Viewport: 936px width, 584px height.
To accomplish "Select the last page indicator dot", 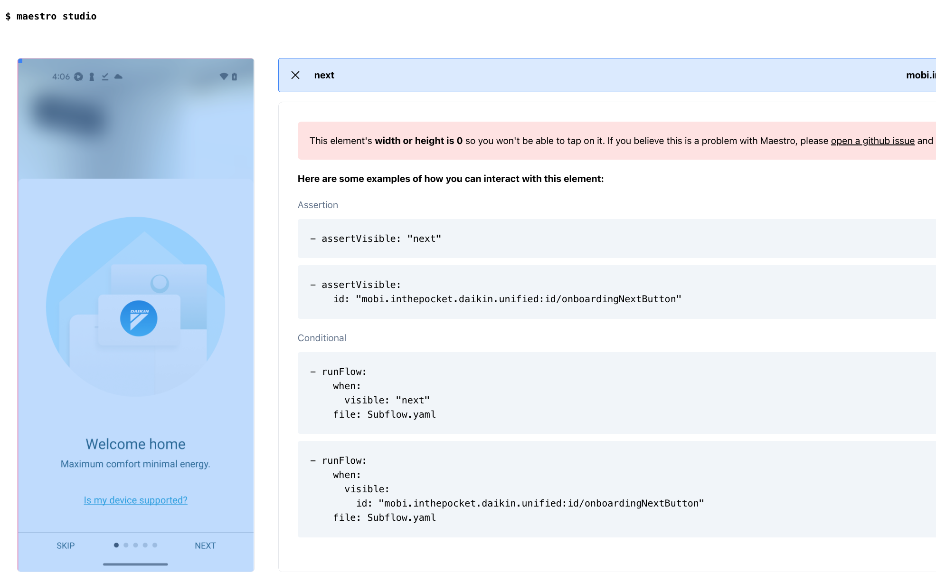I will click(155, 545).
